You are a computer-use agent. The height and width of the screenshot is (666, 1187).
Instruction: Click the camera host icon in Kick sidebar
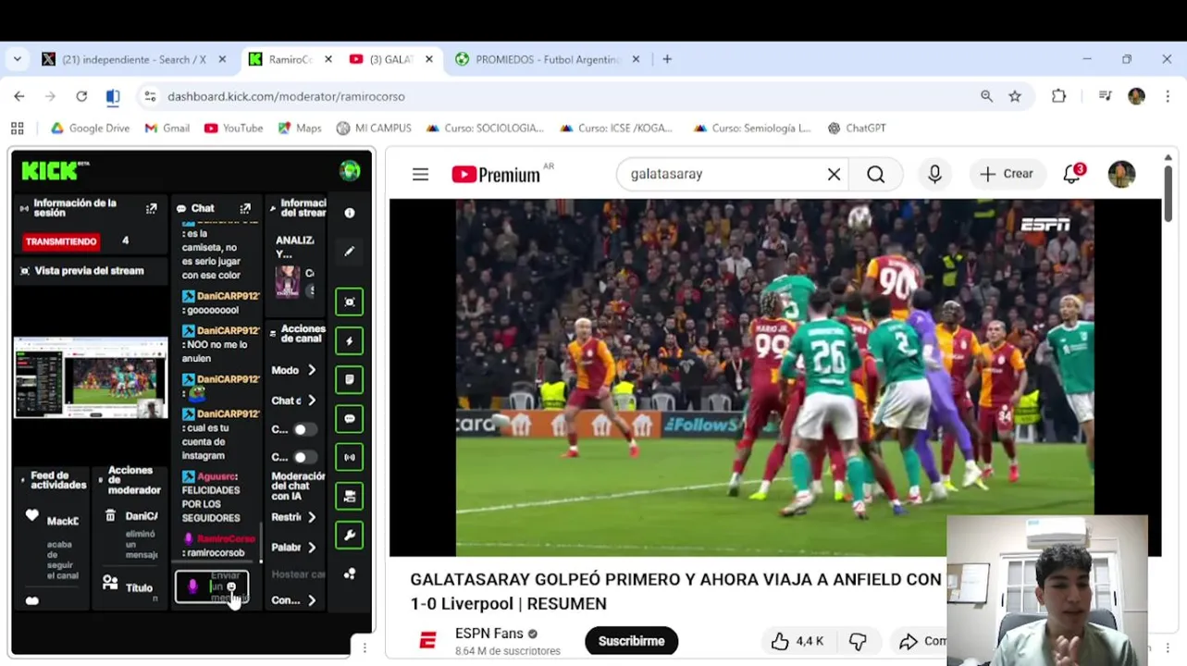click(349, 496)
